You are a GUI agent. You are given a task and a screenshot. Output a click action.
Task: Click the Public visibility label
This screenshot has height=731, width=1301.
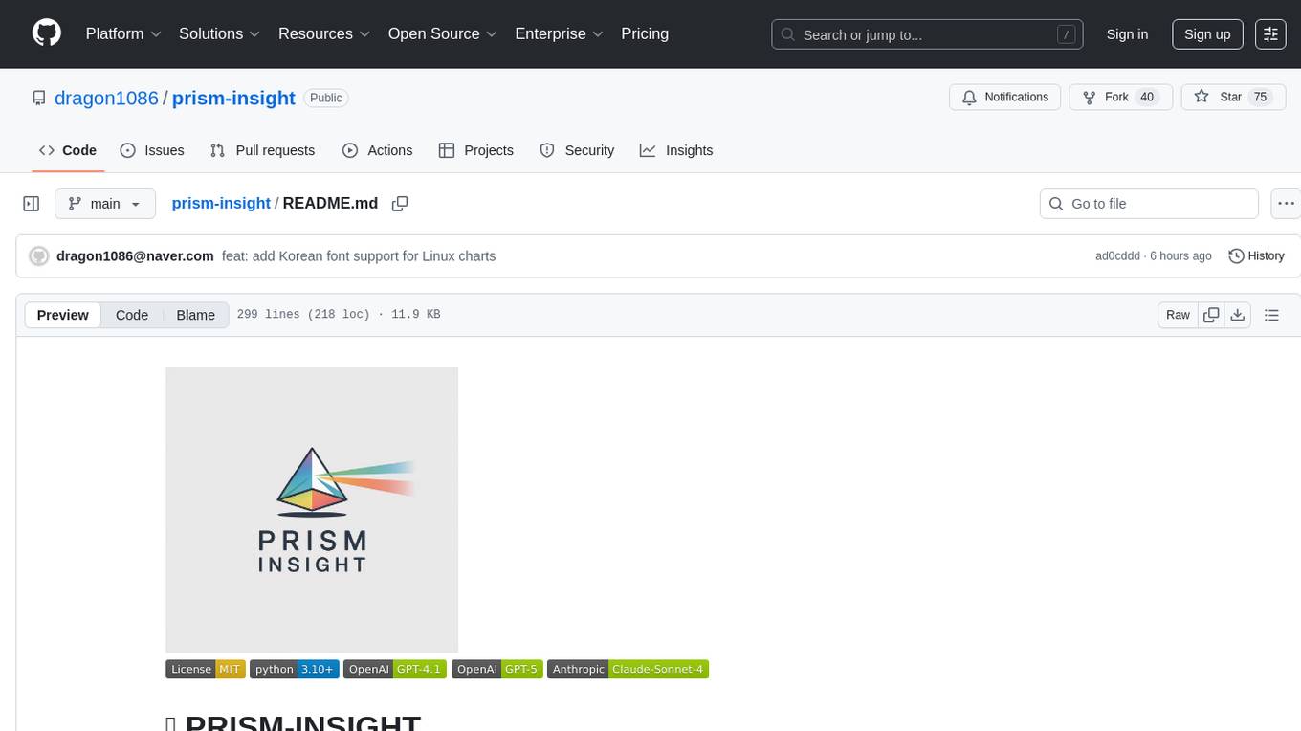(x=326, y=98)
